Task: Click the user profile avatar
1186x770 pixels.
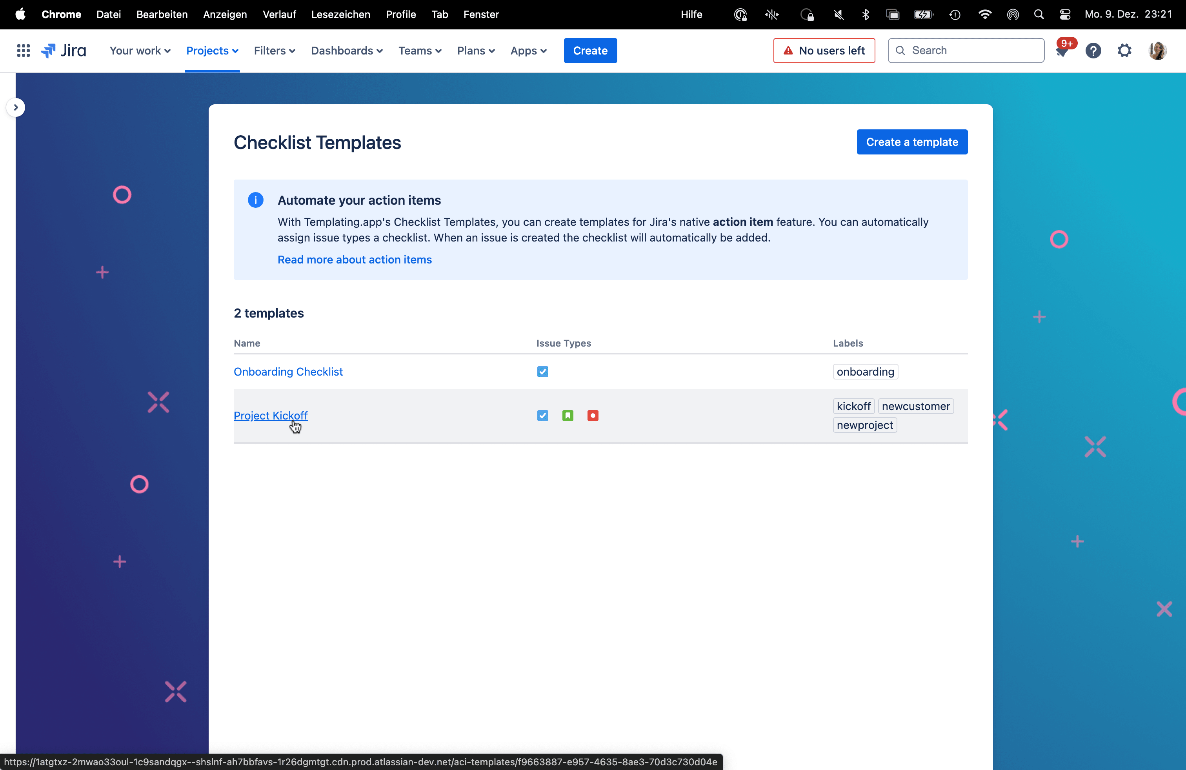Action: coord(1157,50)
